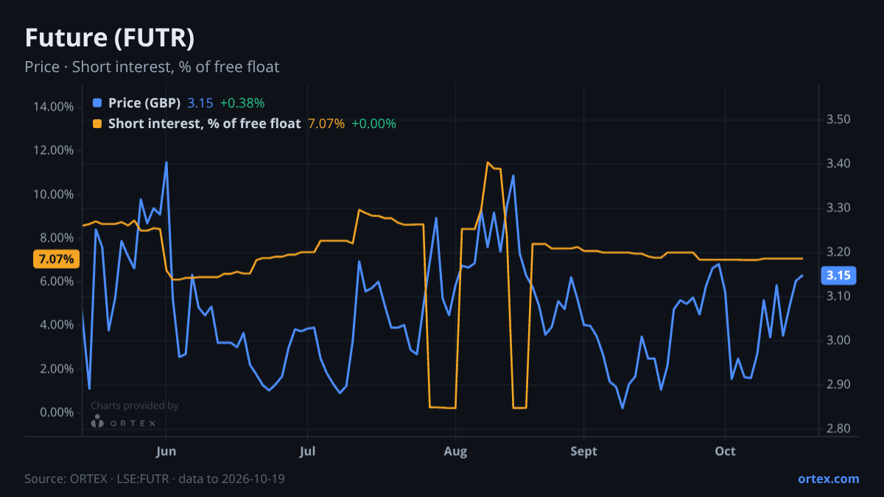The width and height of the screenshot is (884, 497).
Task: Click the Charts provided by text
Action: tap(134, 406)
